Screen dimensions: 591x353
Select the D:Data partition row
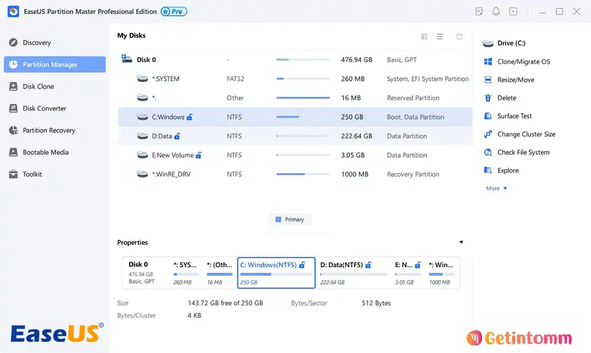pyautogui.click(x=295, y=136)
